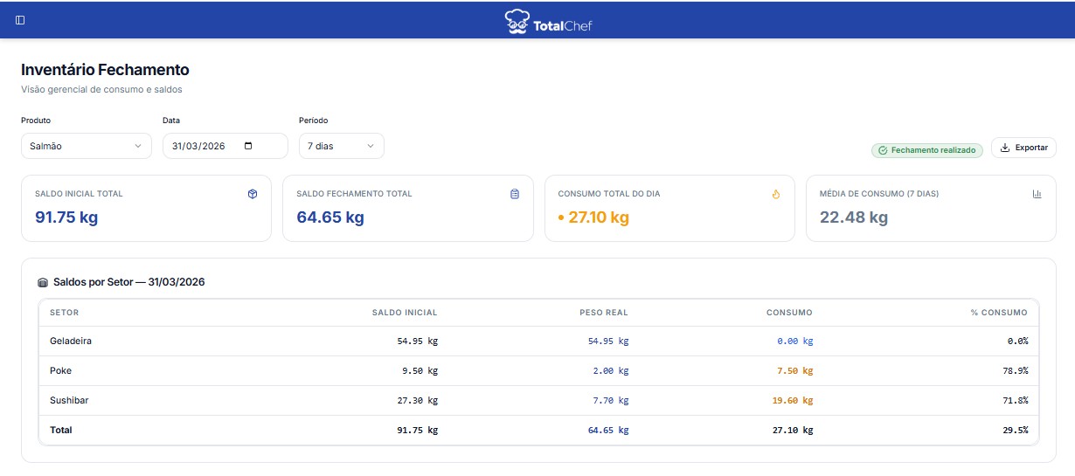The width and height of the screenshot is (1075, 476).
Task: Click the TotalChef chef hat logo
Action: [517, 21]
